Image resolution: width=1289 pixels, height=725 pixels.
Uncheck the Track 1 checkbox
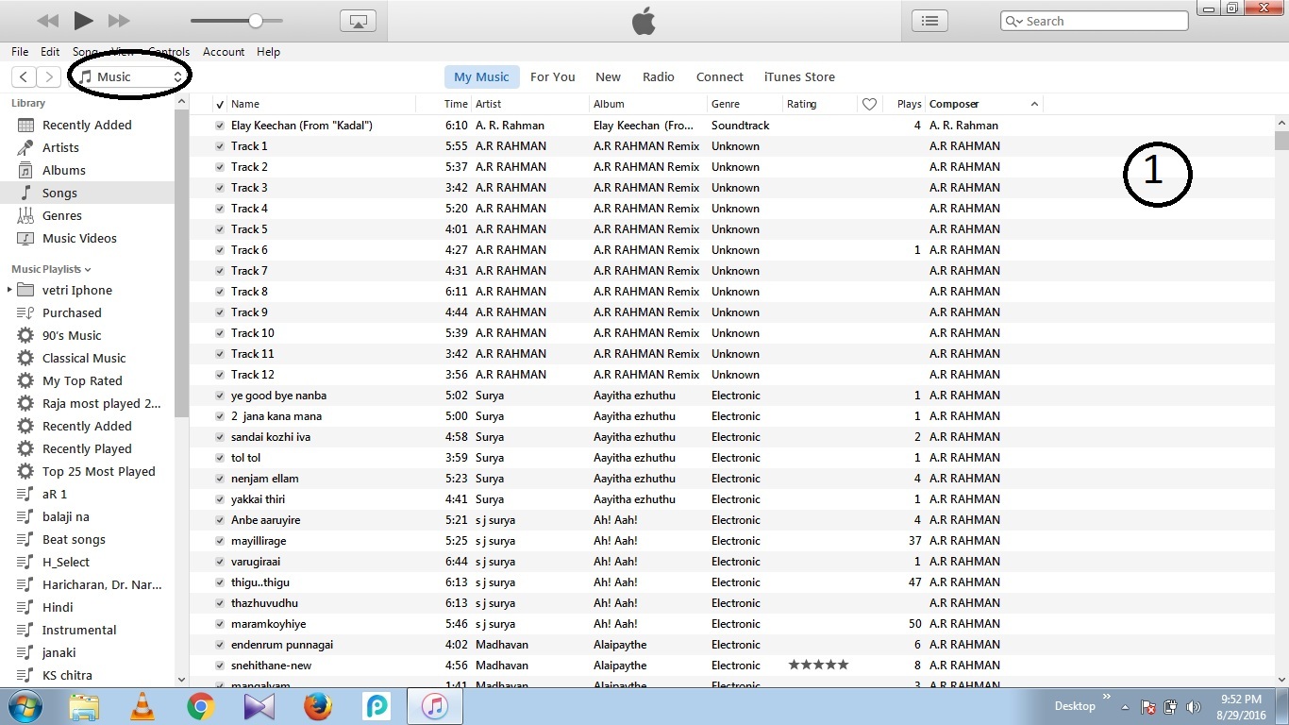pos(220,146)
